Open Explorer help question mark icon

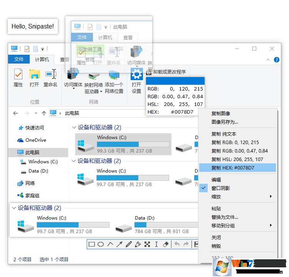(x=276, y=60)
